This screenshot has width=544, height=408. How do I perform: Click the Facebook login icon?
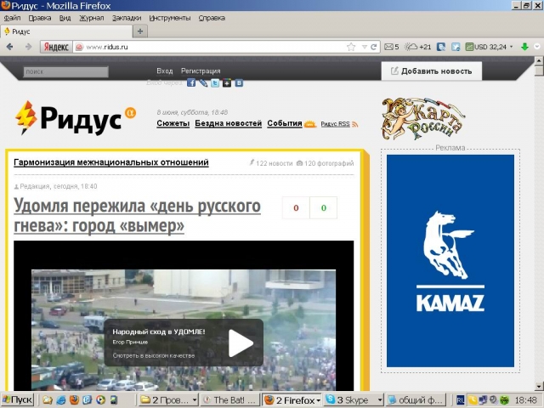pos(191,83)
